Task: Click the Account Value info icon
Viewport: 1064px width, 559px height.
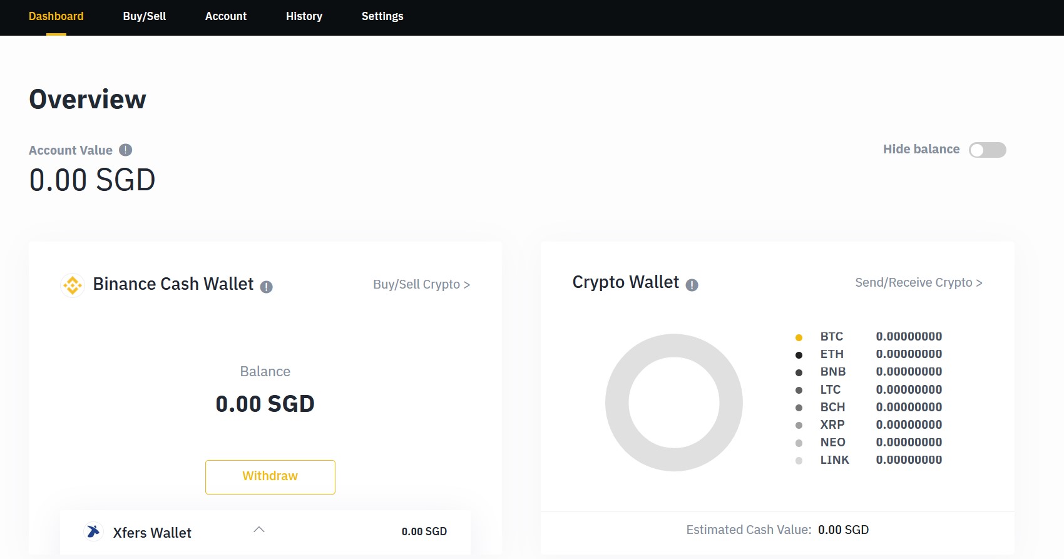Action: [125, 150]
